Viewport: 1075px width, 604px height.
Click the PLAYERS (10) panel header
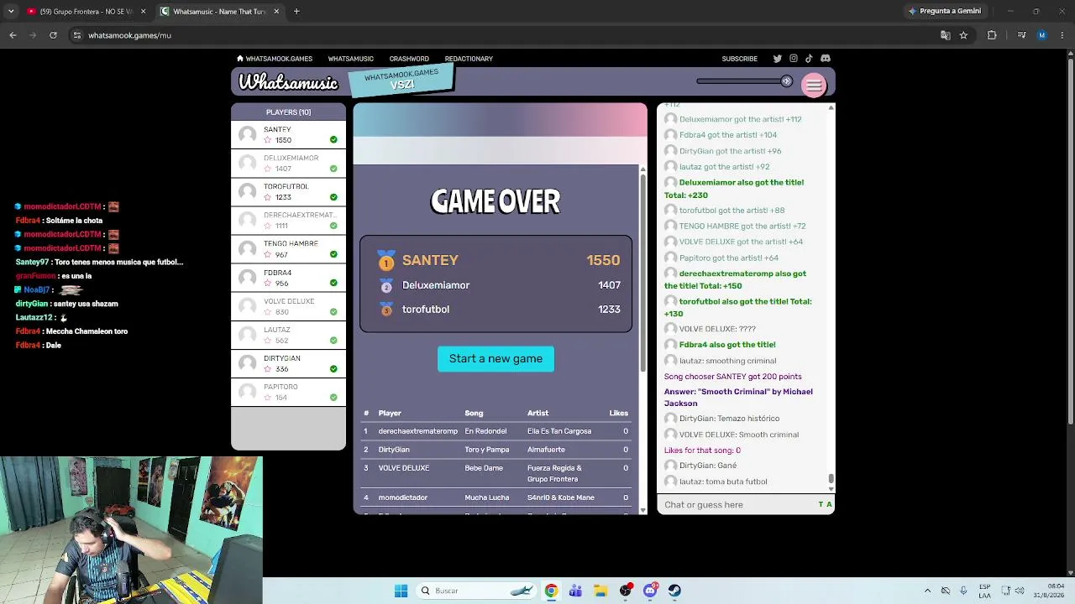pyautogui.click(x=288, y=112)
